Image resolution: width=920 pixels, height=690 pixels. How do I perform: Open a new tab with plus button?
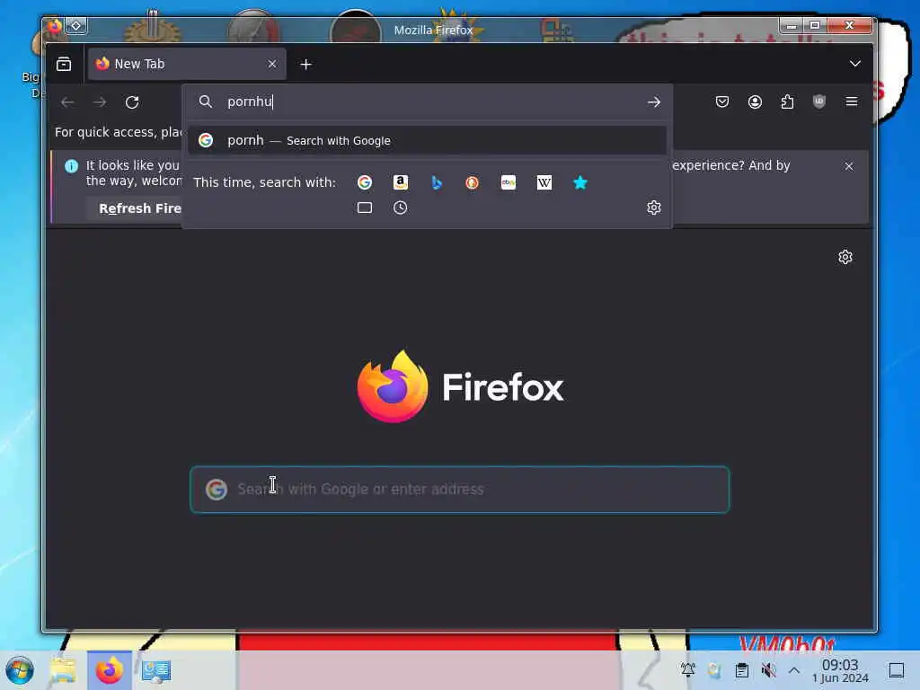305,65
